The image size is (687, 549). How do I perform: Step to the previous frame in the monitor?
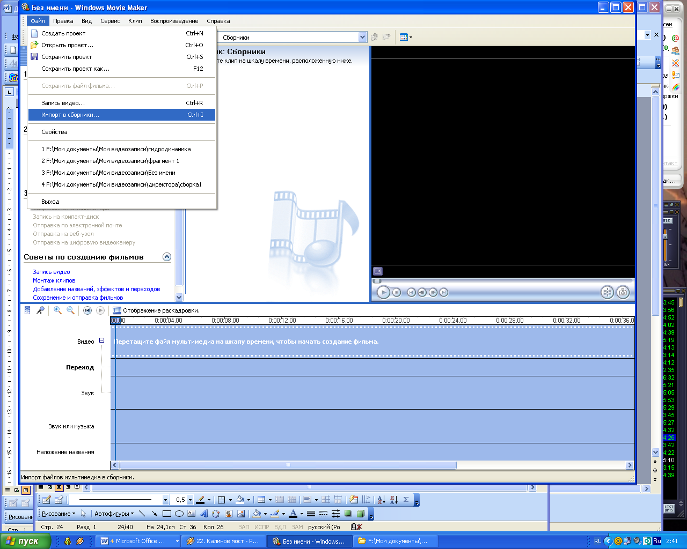click(422, 292)
